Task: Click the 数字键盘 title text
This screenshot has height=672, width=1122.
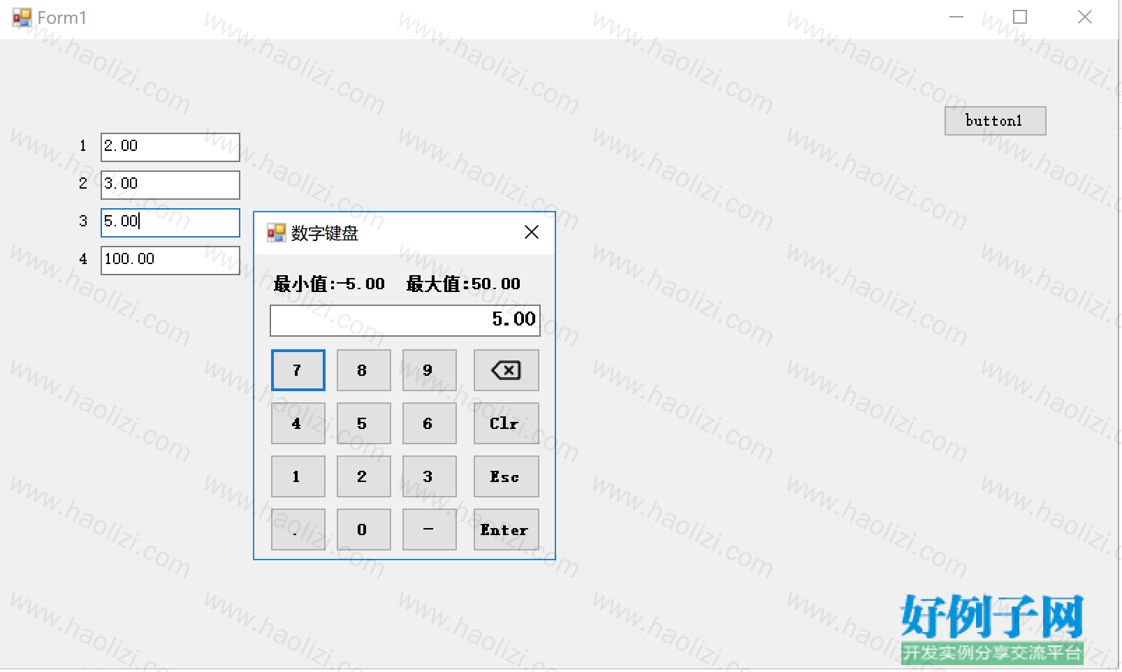Action: point(325,233)
